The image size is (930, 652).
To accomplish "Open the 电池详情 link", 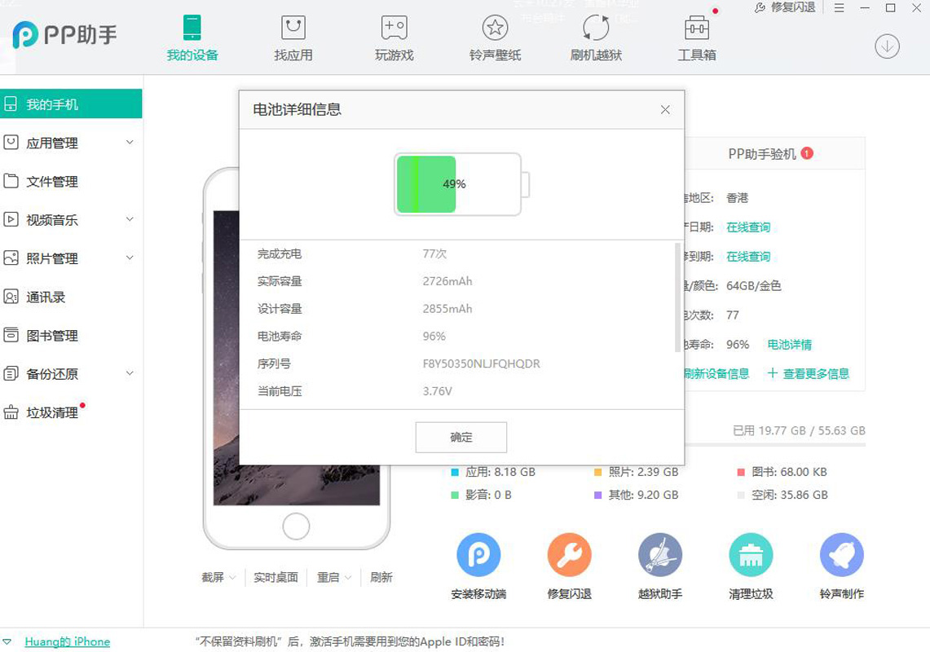I will pyautogui.click(x=790, y=344).
